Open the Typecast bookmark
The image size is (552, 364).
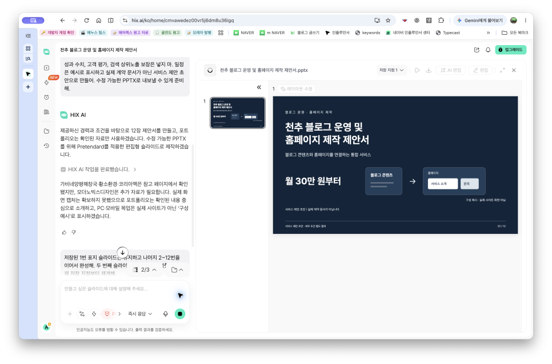[448, 33]
